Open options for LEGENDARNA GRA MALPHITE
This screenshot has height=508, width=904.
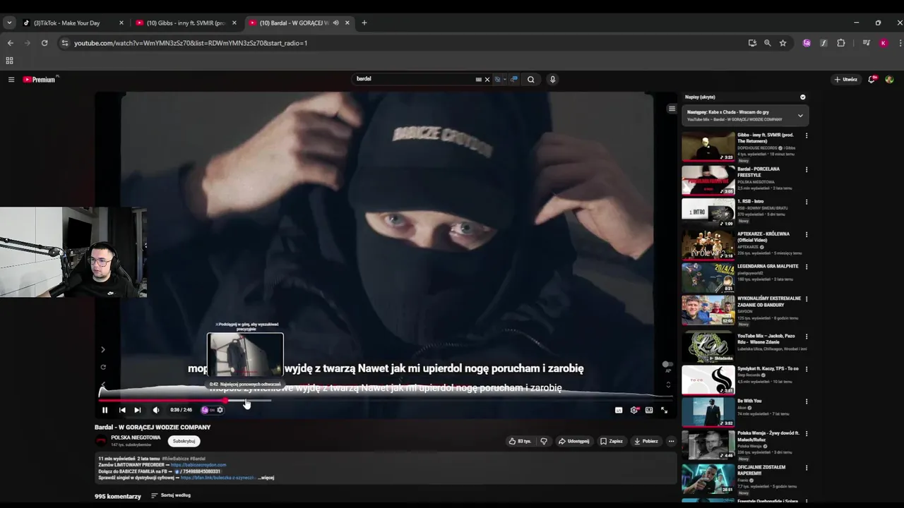807,267
